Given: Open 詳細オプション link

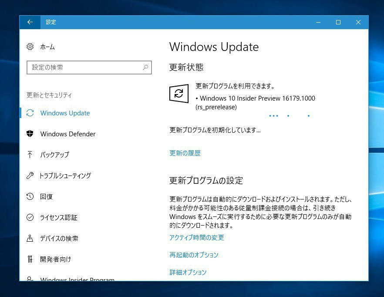Looking at the screenshot, I should point(188,272).
